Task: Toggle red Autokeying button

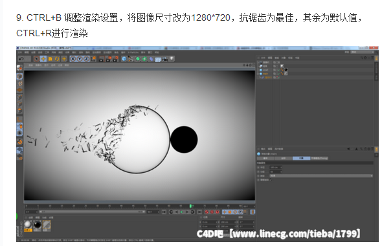Action: pos(212,212)
